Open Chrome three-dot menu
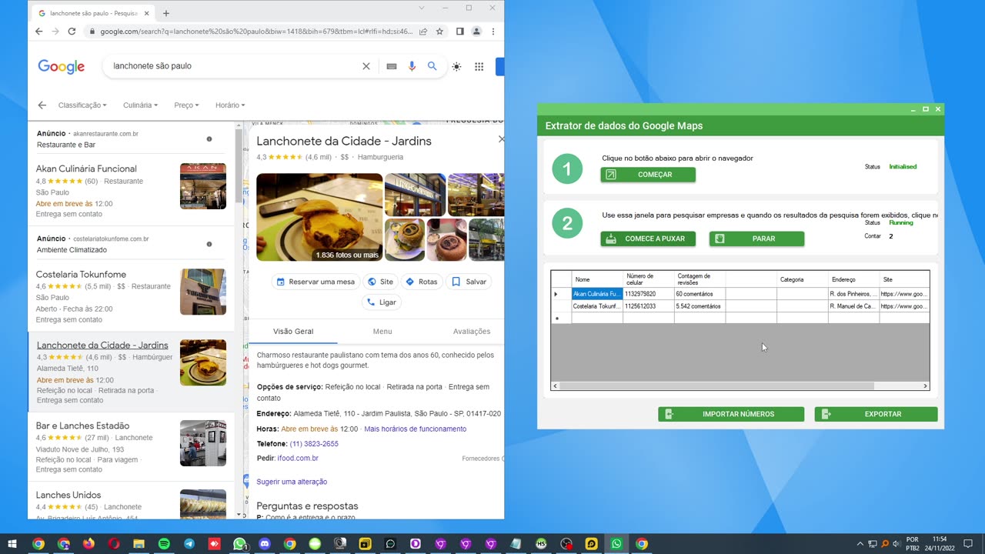This screenshot has height=554, width=985. pyautogui.click(x=492, y=32)
